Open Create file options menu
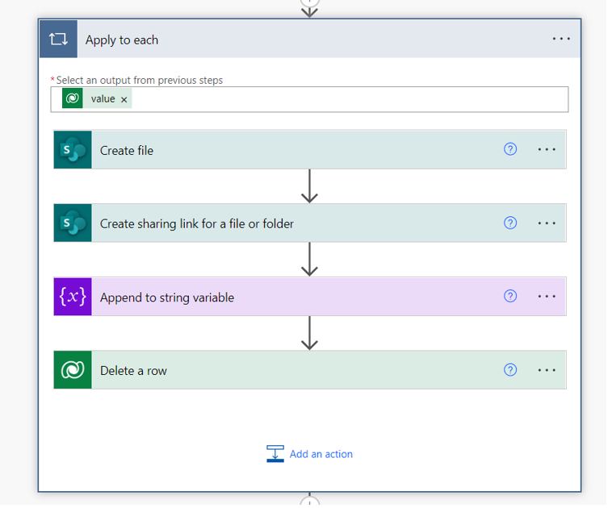This screenshot has height=508, width=612. [547, 150]
